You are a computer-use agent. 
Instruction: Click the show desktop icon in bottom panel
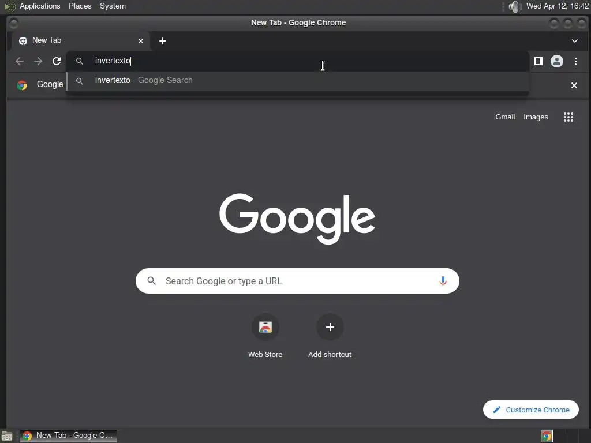7,436
